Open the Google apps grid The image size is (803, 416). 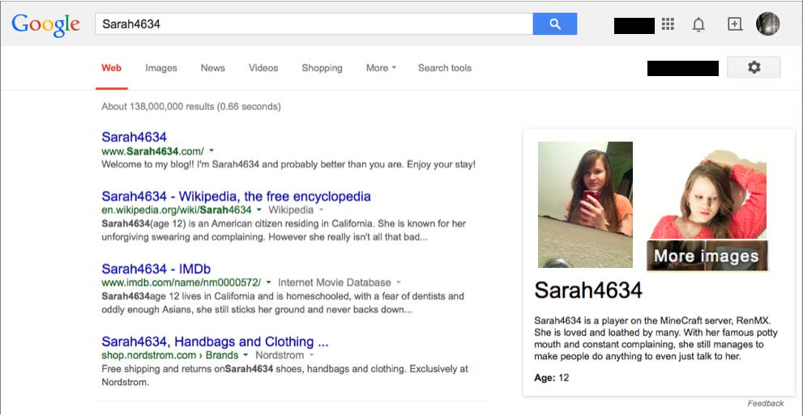coord(668,24)
